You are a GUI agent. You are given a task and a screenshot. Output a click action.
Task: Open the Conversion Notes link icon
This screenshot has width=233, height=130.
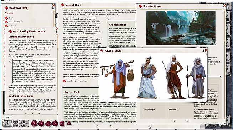tap(6, 22)
